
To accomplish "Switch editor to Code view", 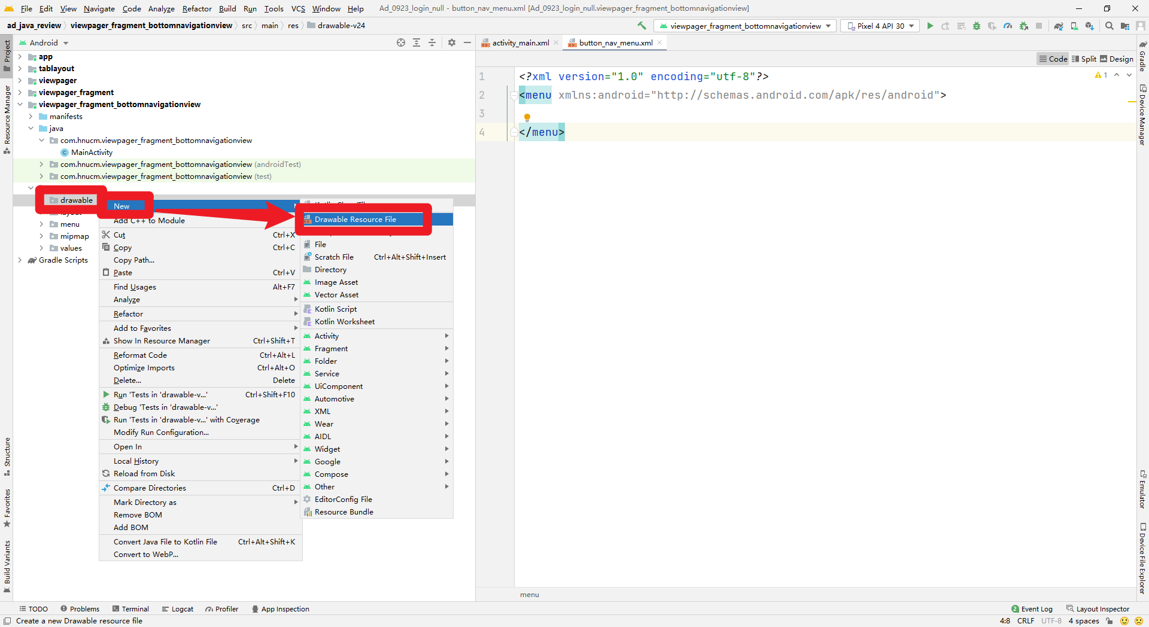I will [x=1053, y=59].
